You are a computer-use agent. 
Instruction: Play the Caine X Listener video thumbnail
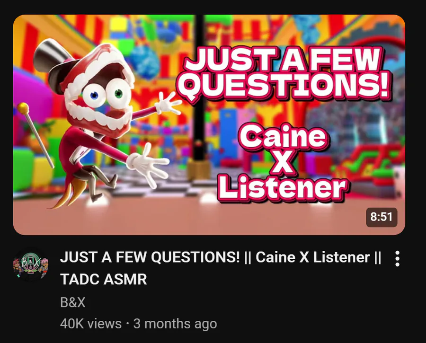[209, 124]
